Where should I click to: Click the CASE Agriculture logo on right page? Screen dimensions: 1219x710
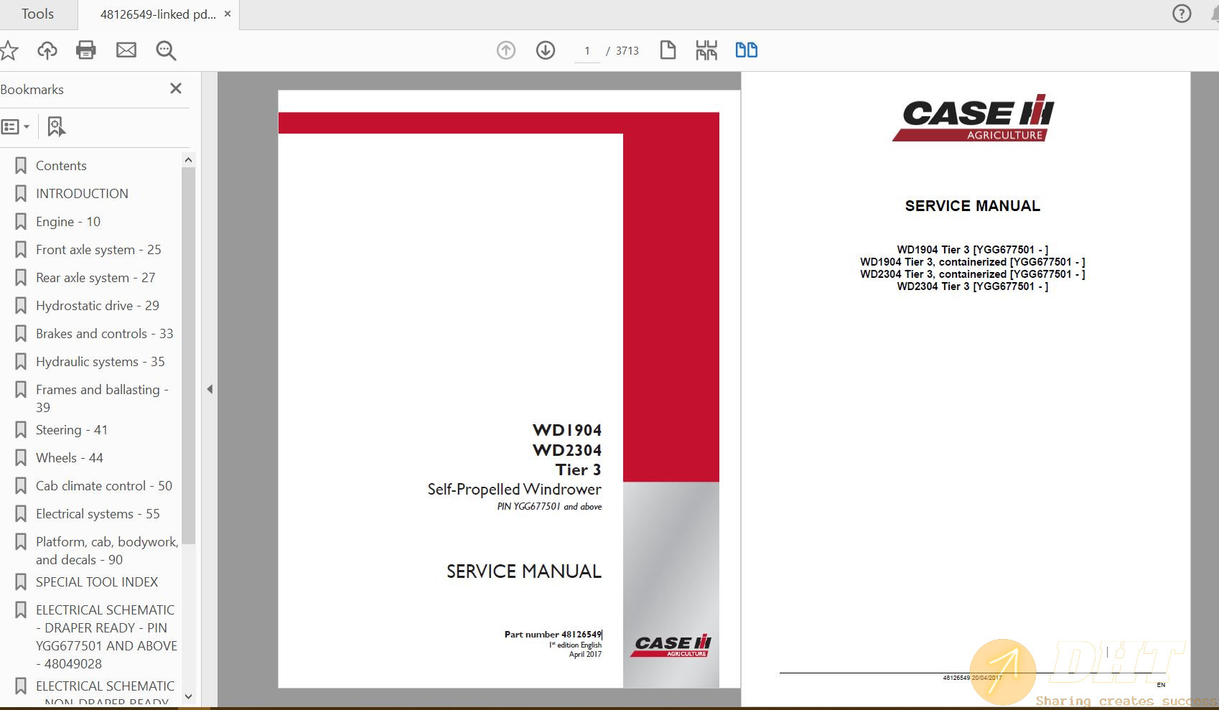pos(973,117)
